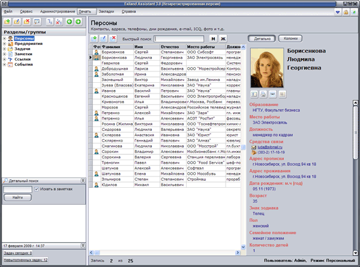The width and height of the screenshot is (360, 267).
Task: Select the Добродушная Лариса row
Action: point(164,68)
